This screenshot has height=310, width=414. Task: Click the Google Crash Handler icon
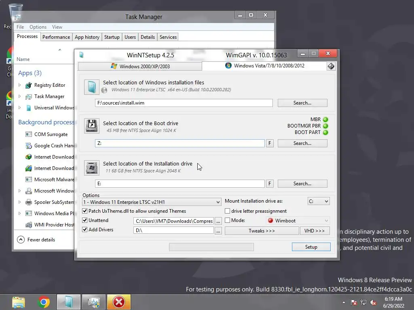[29, 145]
